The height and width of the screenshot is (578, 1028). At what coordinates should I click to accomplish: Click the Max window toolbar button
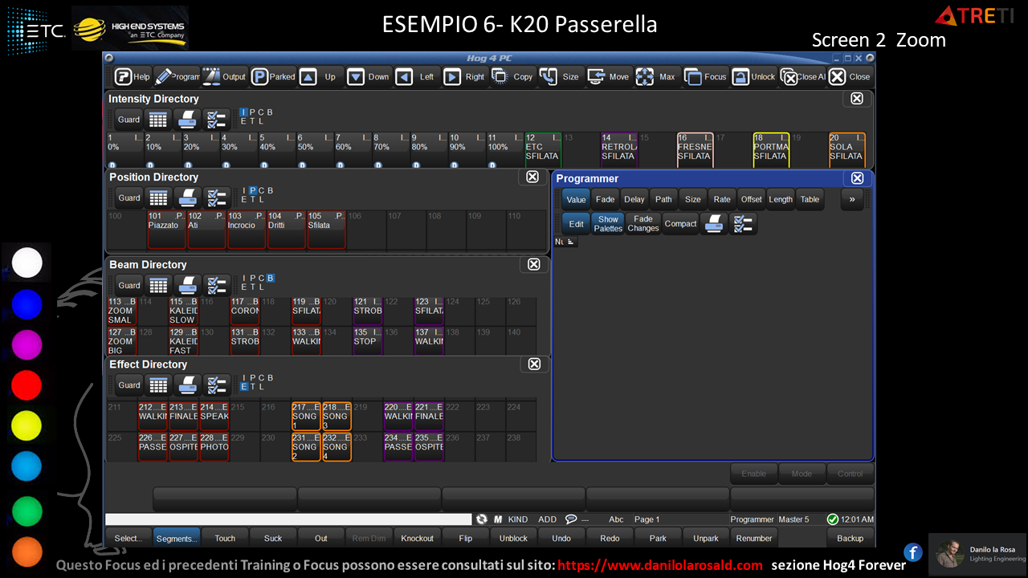pos(657,77)
